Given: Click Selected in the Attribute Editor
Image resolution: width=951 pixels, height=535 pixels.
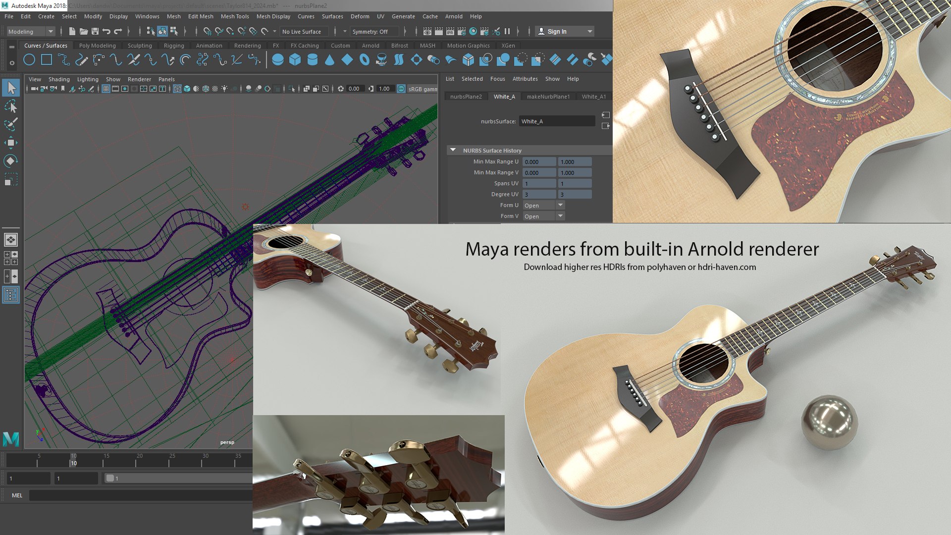Looking at the screenshot, I should tap(472, 79).
